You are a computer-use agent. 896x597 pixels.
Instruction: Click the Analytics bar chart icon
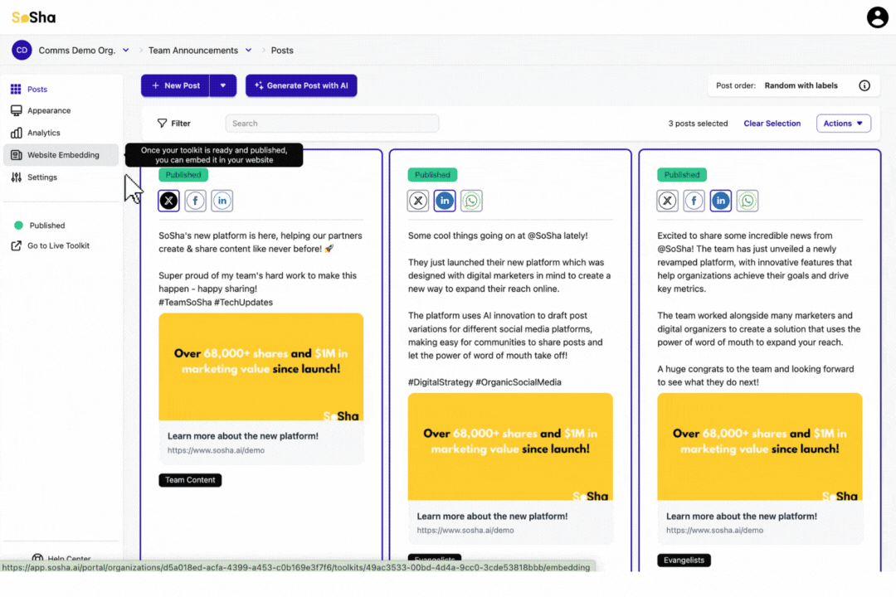click(x=16, y=133)
